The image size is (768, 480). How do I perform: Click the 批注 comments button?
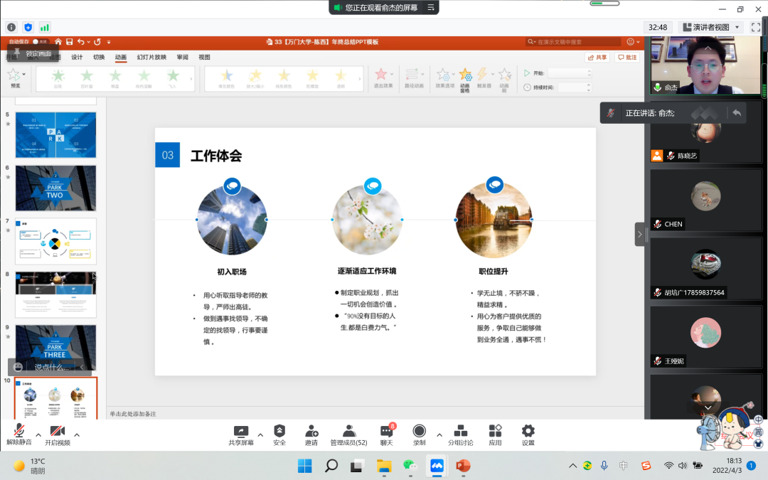click(x=626, y=57)
